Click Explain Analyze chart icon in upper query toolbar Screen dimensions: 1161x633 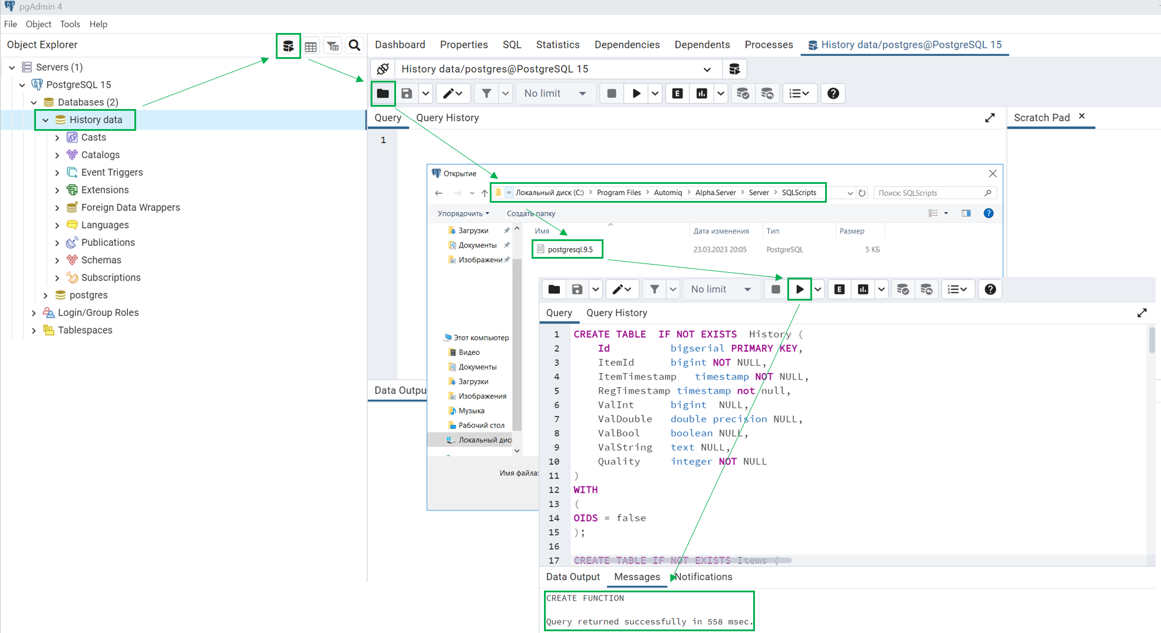coord(702,93)
